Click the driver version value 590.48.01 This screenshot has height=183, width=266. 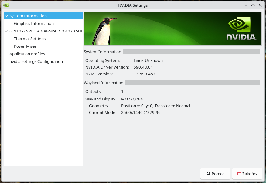click(x=143, y=67)
